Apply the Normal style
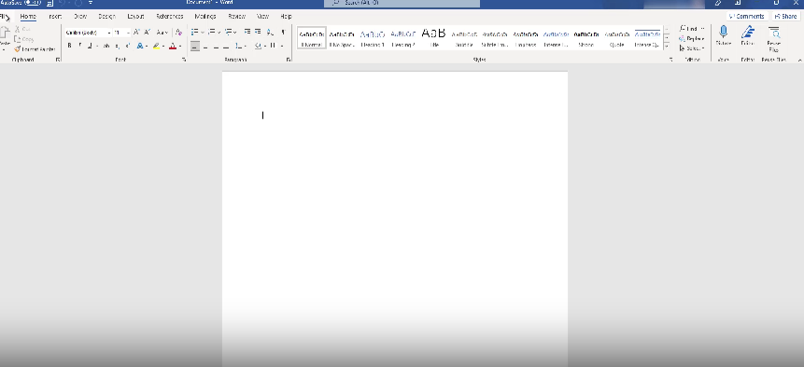The height and width of the screenshot is (367, 804). 312,38
